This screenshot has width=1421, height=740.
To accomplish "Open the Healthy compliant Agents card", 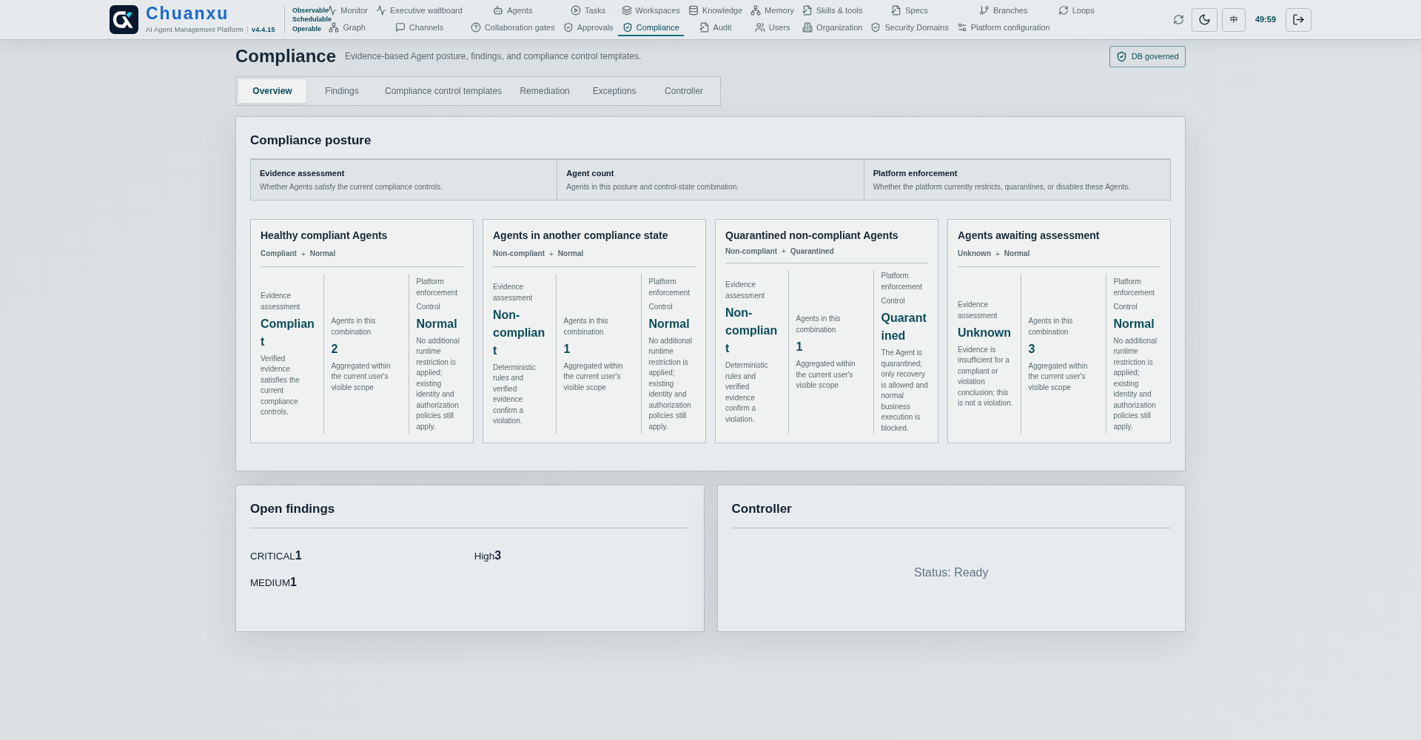I will coord(362,331).
